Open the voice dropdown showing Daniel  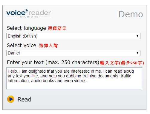(73, 53)
